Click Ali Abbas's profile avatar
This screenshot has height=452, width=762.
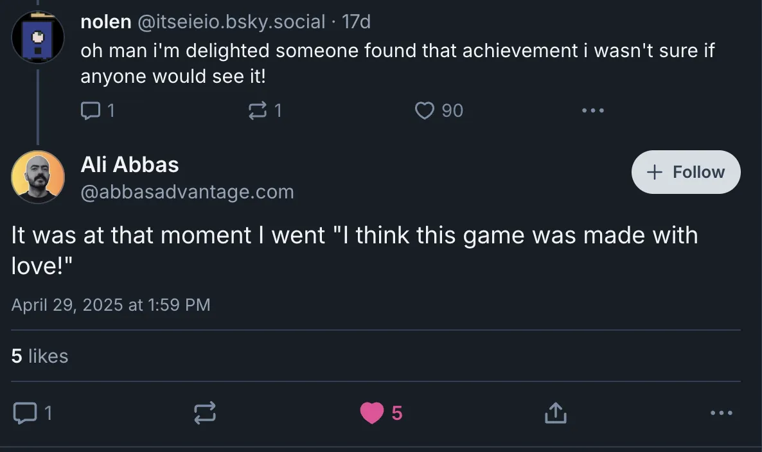pos(38,177)
